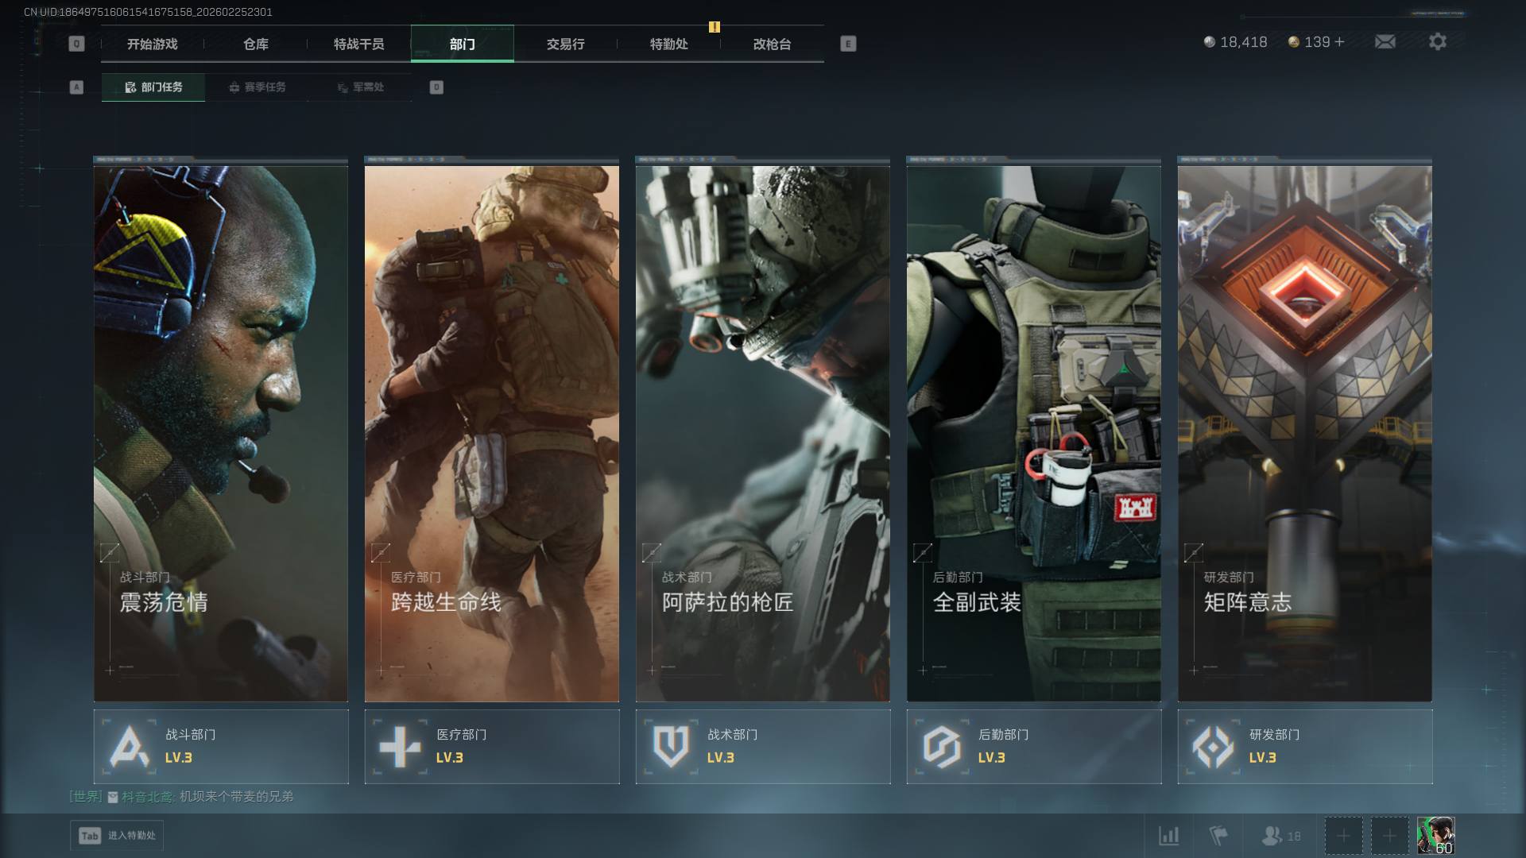Click the 战术部门 shield emblem icon
The image size is (1526, 858).
tap(671, 747)
